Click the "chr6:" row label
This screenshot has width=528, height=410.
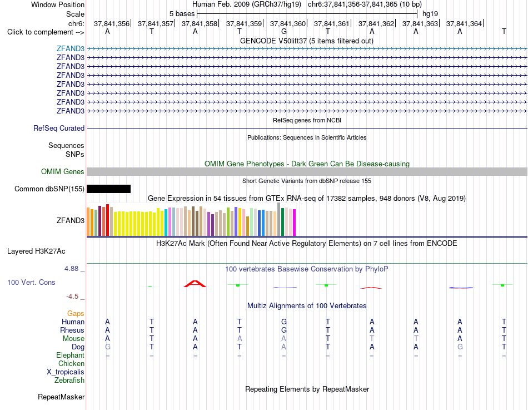(76, 23)
